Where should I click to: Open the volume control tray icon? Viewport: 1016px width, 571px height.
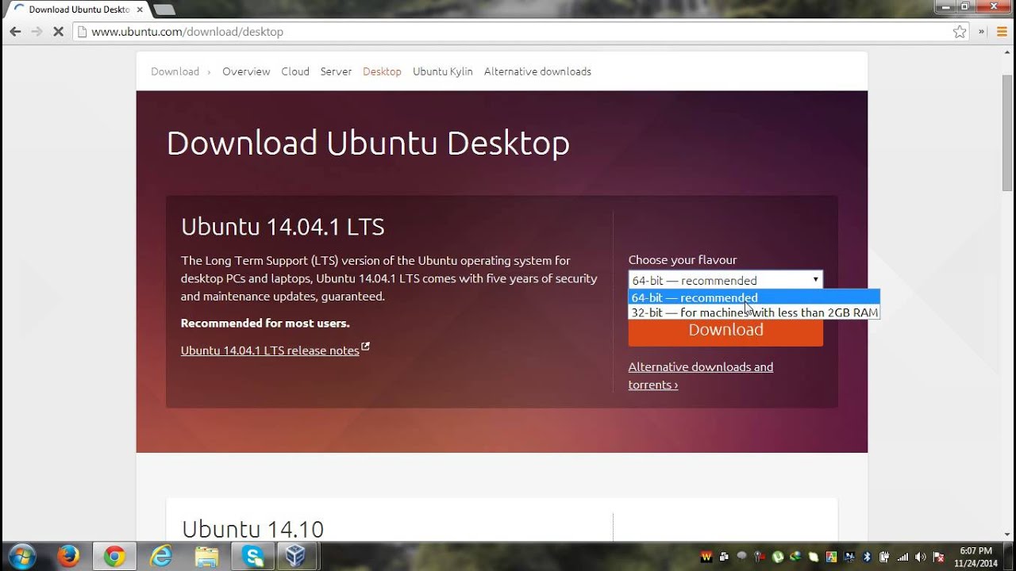pos(920,557)
